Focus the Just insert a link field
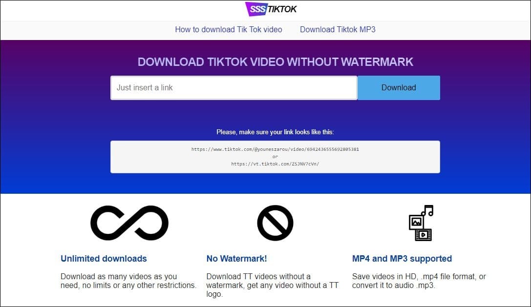Viewport: 531px width, 307px height. (234, 88)
